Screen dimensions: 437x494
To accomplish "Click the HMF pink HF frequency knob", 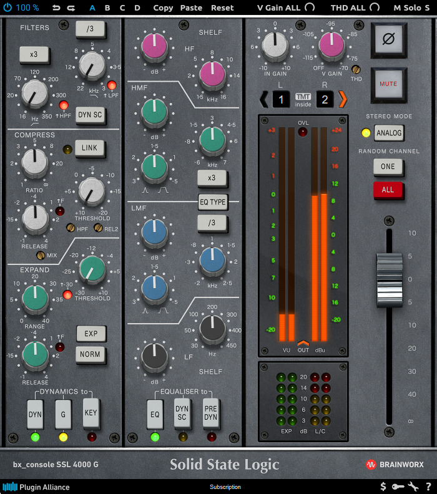I will point(212,74).
